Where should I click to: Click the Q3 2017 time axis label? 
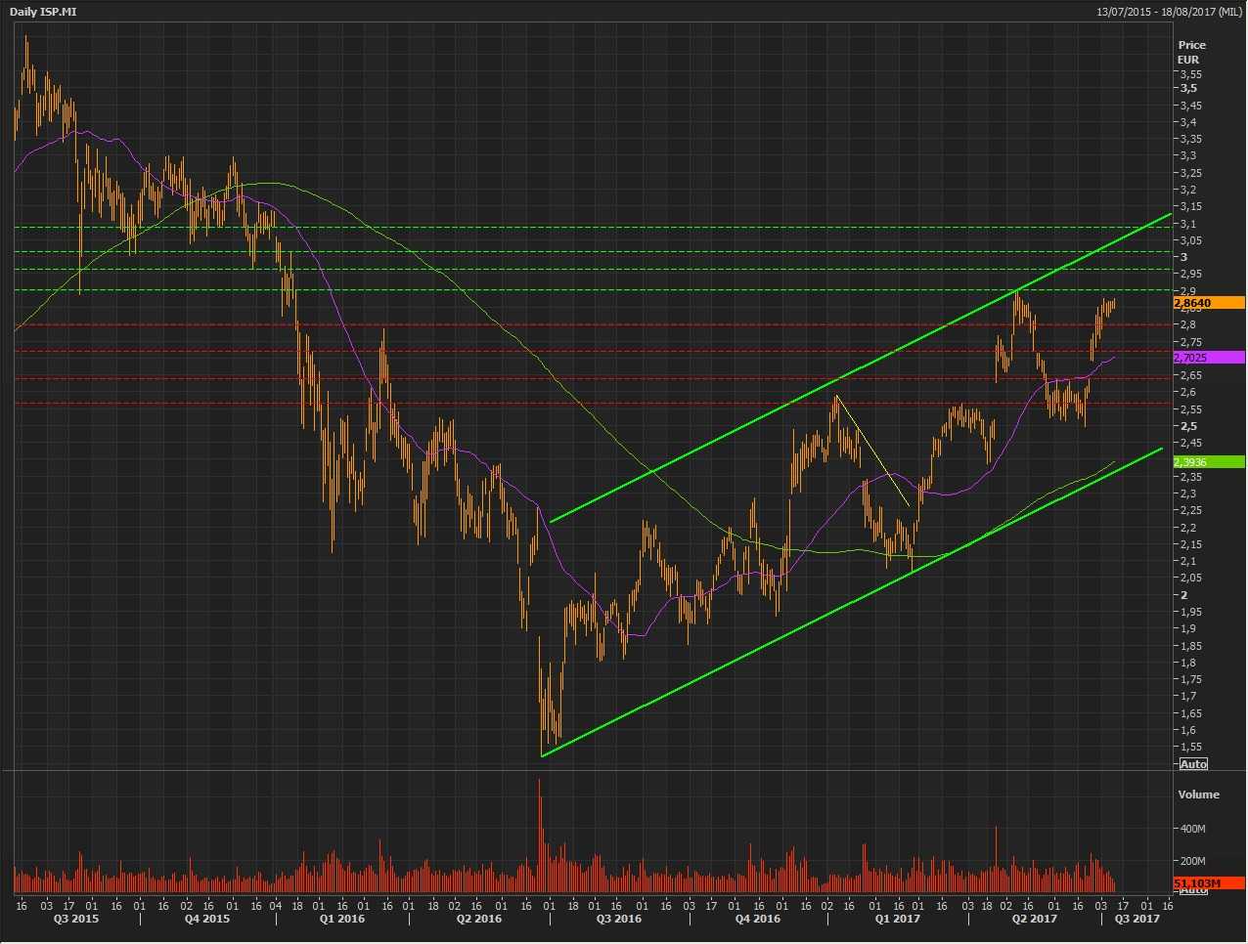tap(1137, 919)
